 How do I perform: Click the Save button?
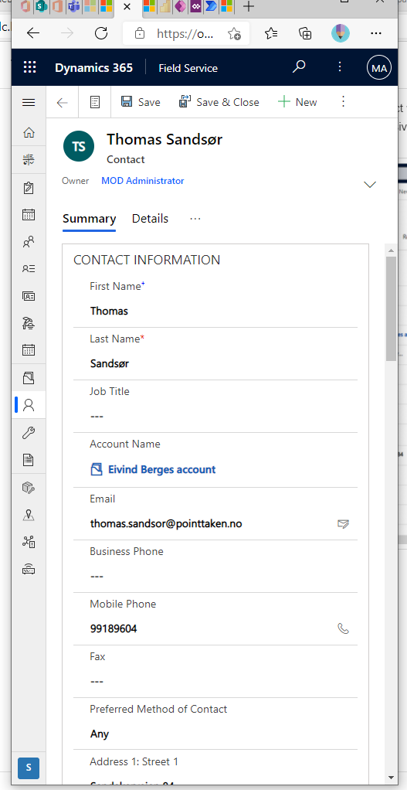pos(141,102)
